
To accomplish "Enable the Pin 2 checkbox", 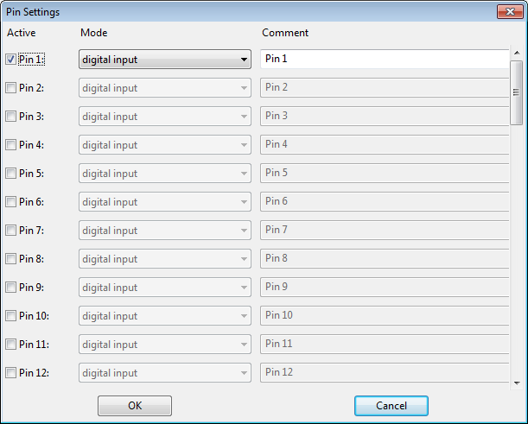I will tap(10, 88).
